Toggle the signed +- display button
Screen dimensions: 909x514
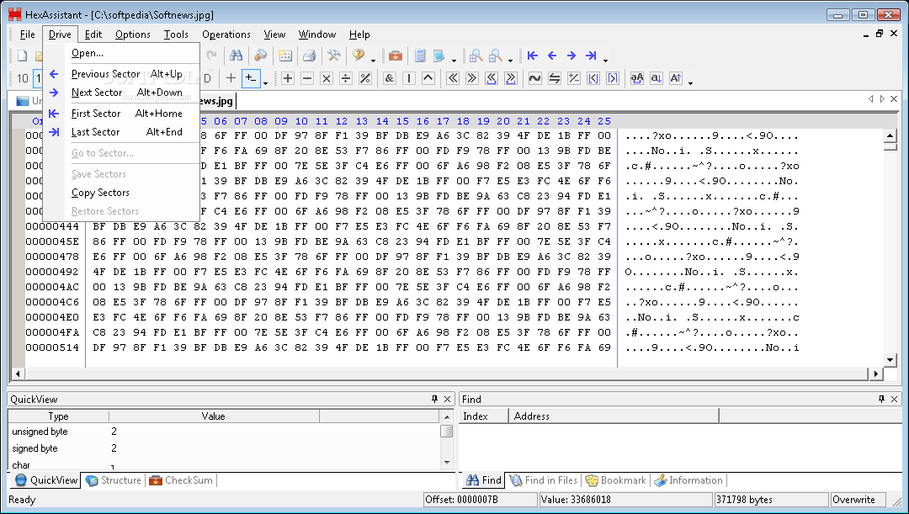point(251,78)
